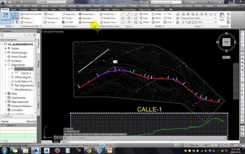Select Points in the Toolspace tree
Viewport: 245px width, 154px height.
click(15, 48)
